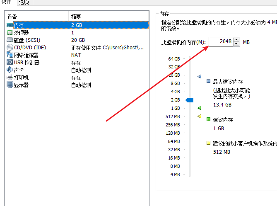Switch to the 选项 (Options) tab

click(24, 2)
